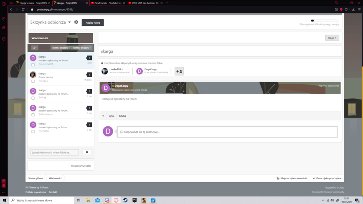Tick checkbox for conversation Ty i eas_y
363x204 pixels.
[x=33, y=81]
